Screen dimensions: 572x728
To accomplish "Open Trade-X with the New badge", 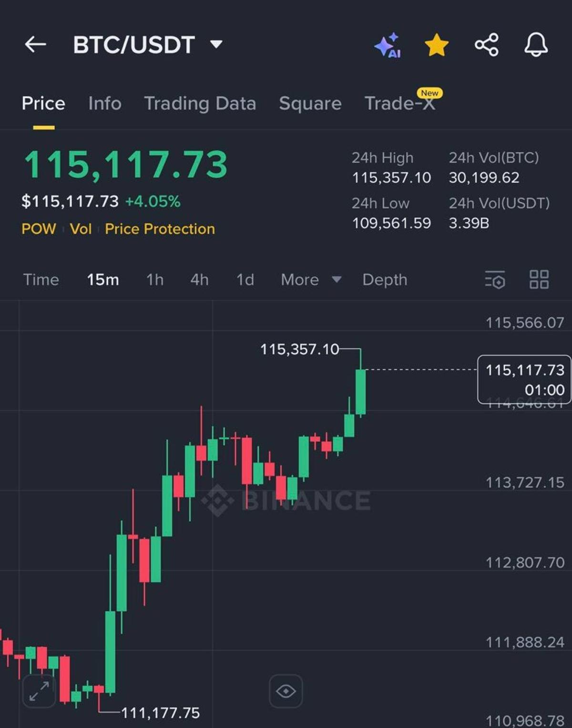I will (x=400, y=103).
